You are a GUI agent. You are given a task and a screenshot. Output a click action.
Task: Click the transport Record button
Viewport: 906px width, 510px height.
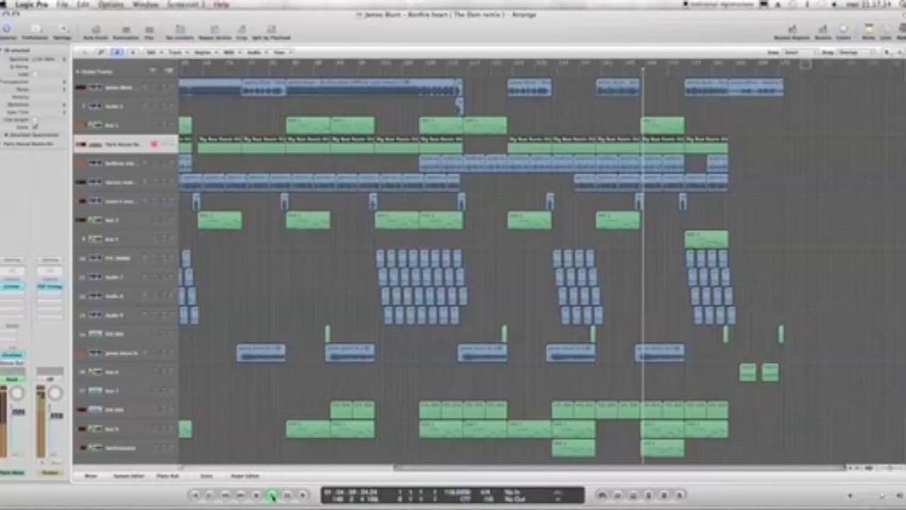coord(303,495)
